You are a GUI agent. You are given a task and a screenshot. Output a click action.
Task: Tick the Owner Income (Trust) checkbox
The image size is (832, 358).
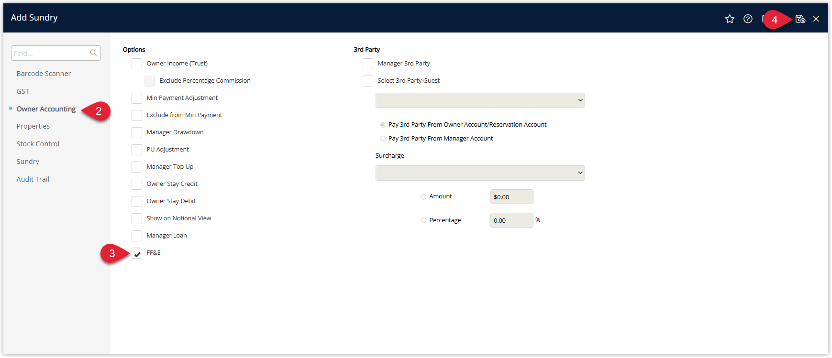pos(137,64)
